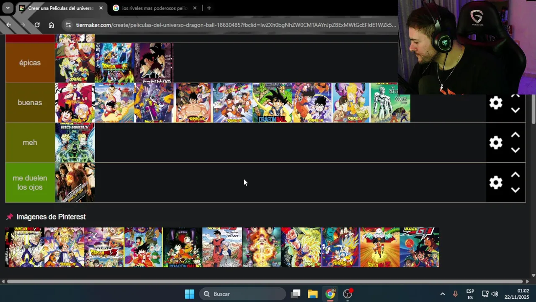Click the taskbar Buscar search box
The image size is (536, 302).
tap(242, 294)
